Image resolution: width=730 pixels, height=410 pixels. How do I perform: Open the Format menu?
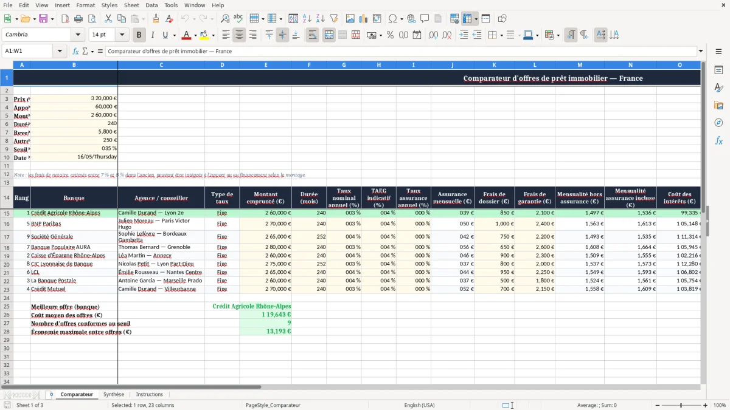[85, 5]
